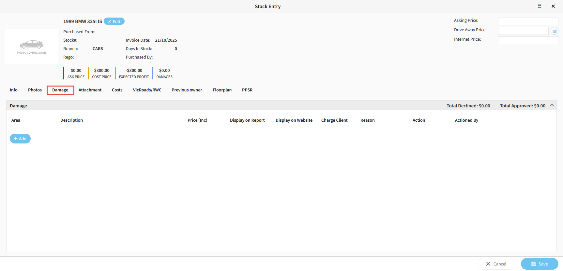563x271 pixels.
Task: Click the Price (Inc) column header
Action: coord(197,120)
